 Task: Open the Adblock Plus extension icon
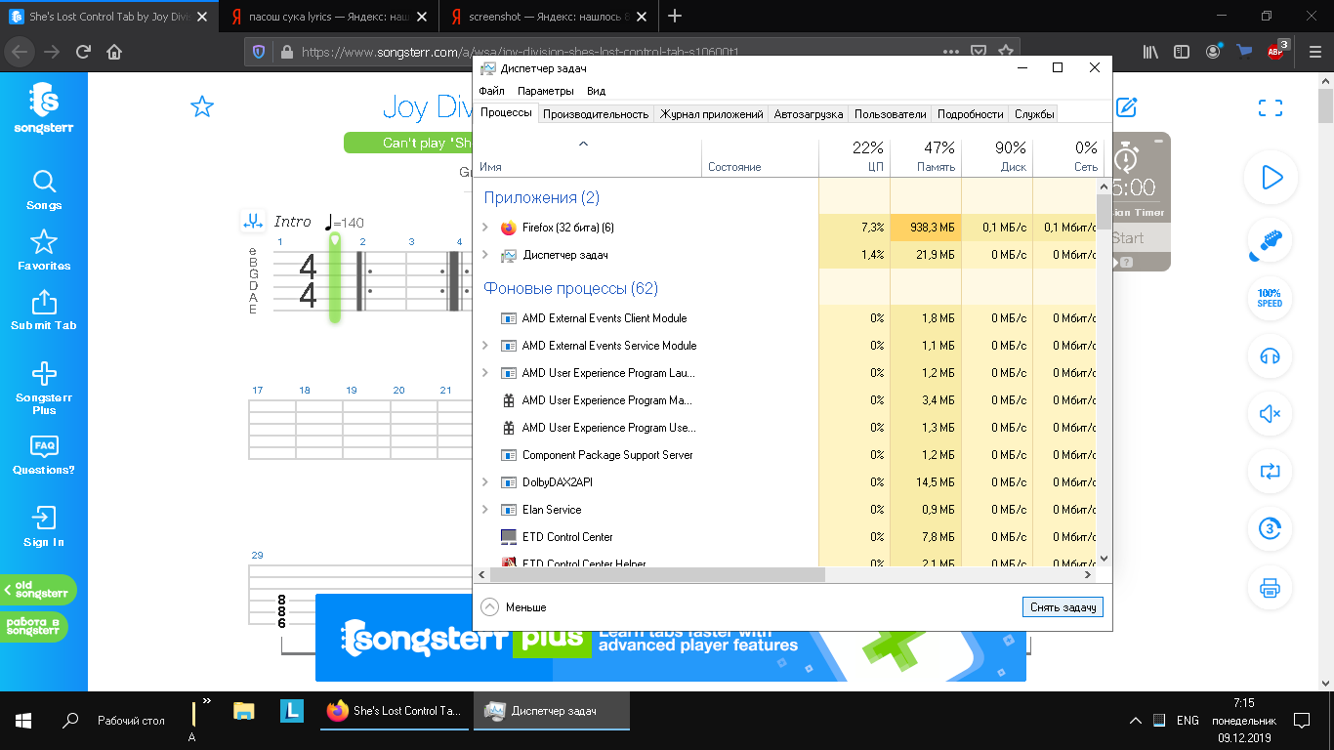(x=1276, y=52)
